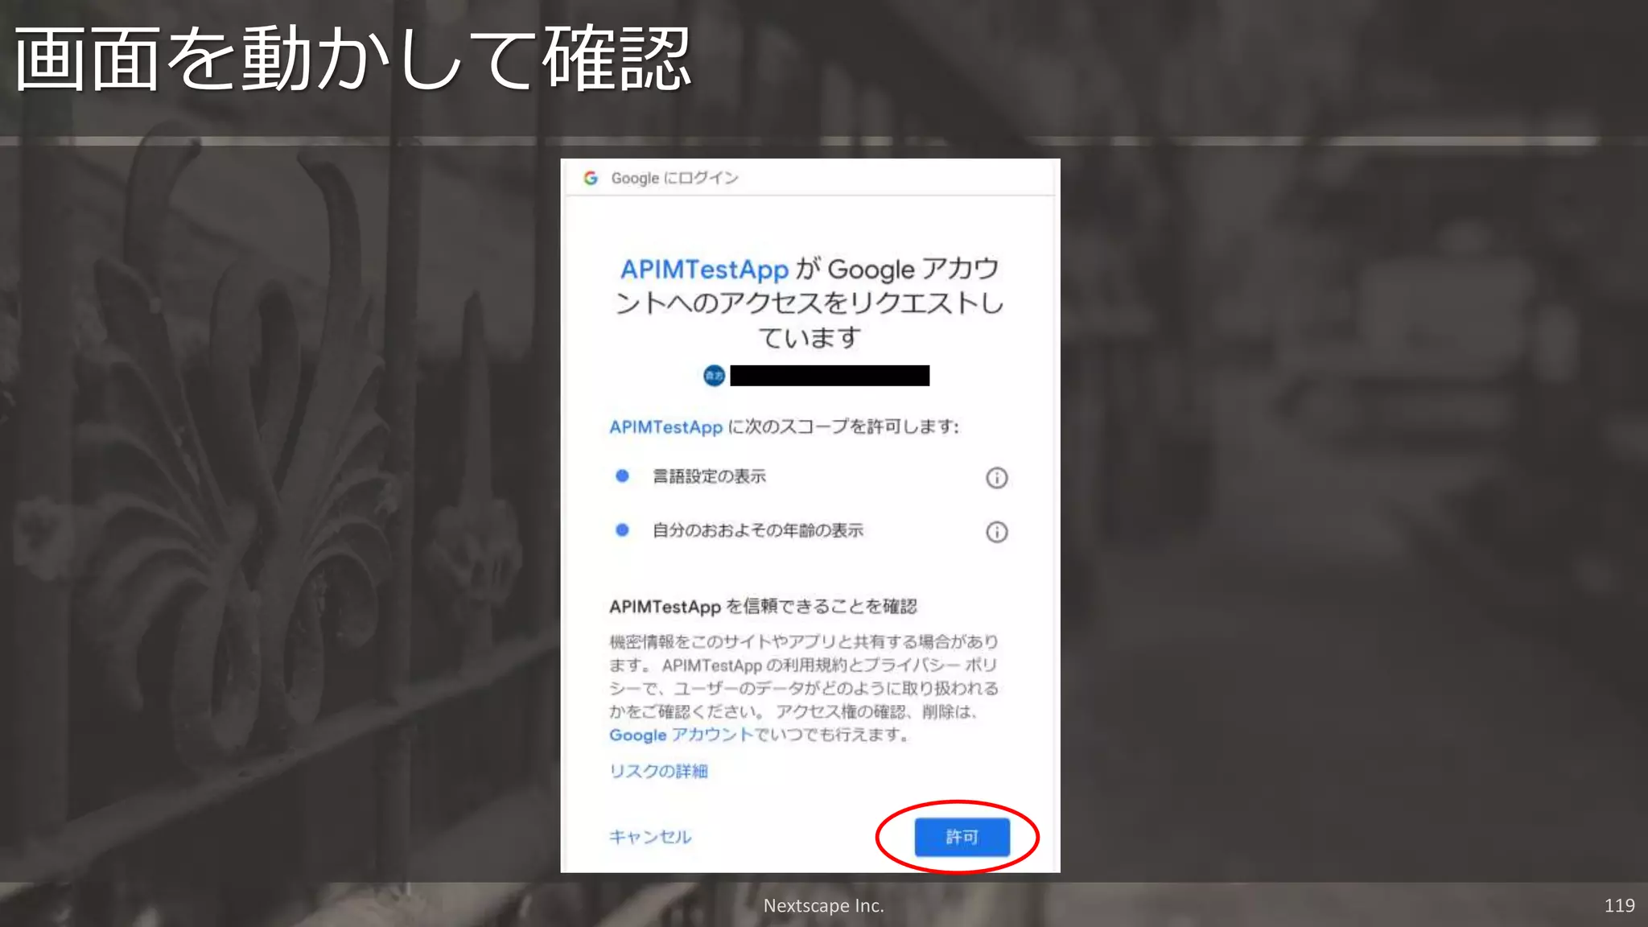Click the blue 許可 (Allow) button

tap(962, 837)
